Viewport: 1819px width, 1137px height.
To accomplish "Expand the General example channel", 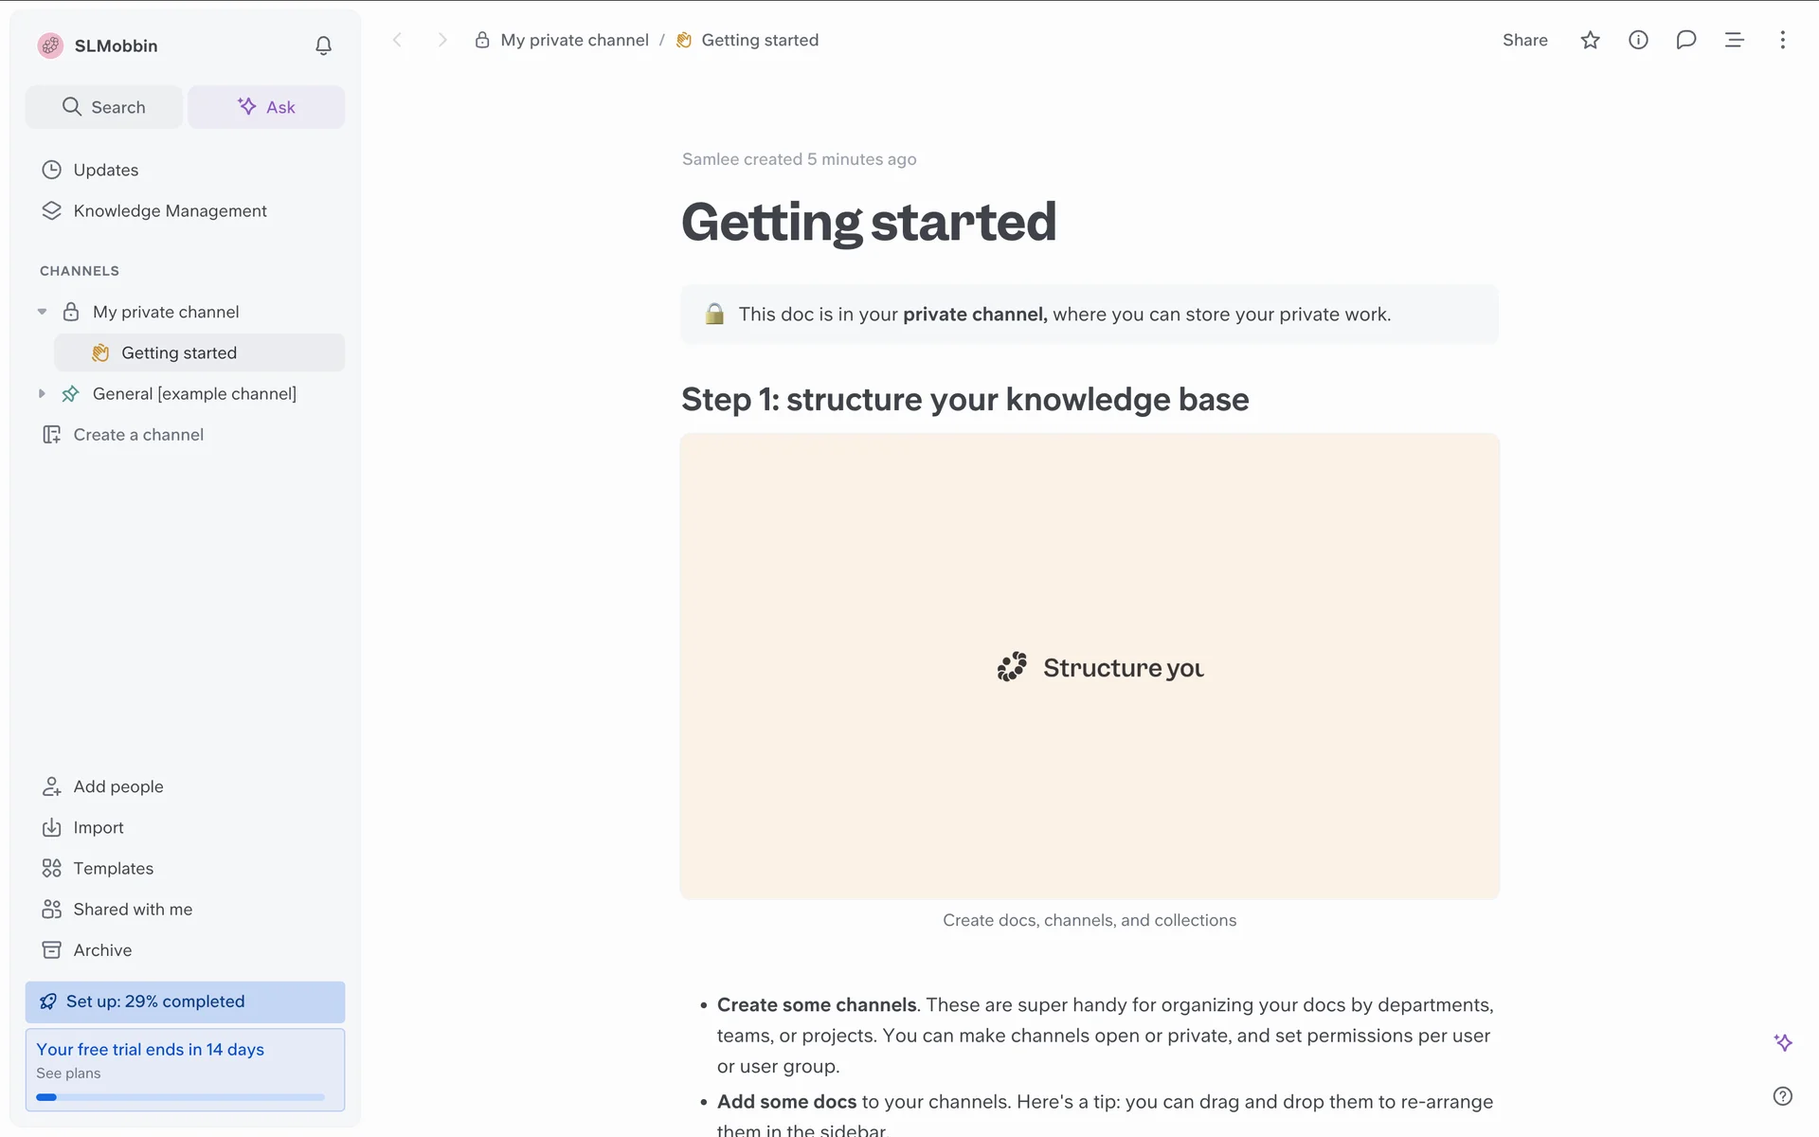I will click(42, 393).
